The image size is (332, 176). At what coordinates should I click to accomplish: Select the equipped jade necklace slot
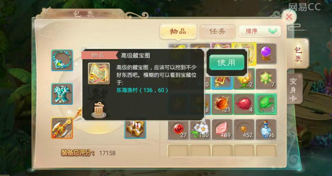[x=62, y=60]
